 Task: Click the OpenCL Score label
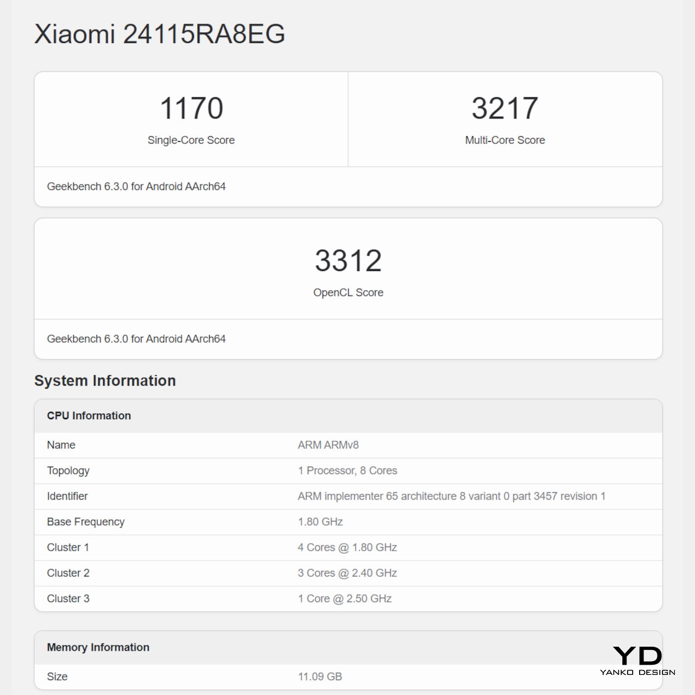point(348,293)
